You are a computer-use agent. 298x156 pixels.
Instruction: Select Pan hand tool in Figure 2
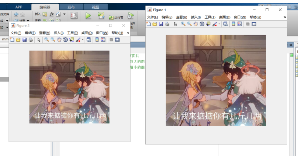(59, 40)
